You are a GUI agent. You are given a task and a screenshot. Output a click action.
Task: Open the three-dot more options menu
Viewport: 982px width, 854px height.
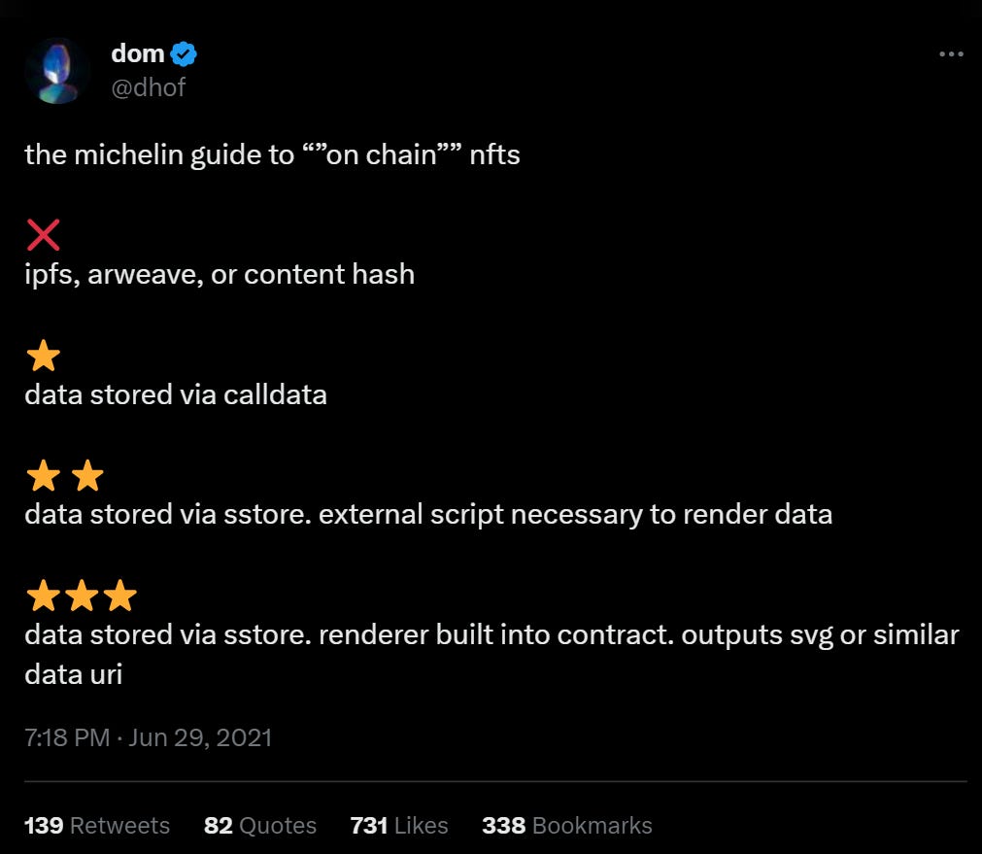pyautogui.click(x=951, y=54)
